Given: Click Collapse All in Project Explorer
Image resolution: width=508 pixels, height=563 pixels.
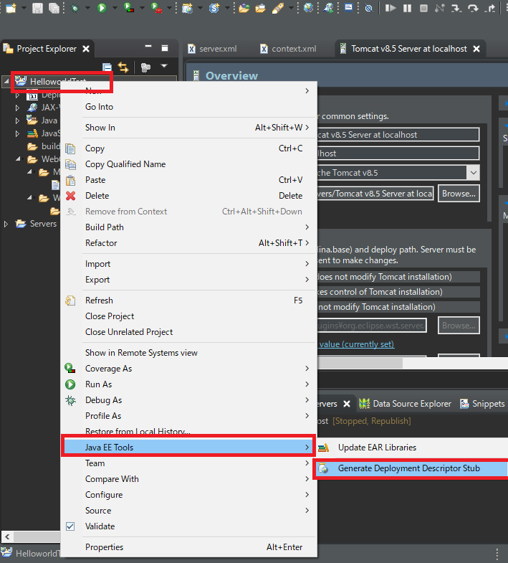Looking at the screenshot, I should pos(107,67).
